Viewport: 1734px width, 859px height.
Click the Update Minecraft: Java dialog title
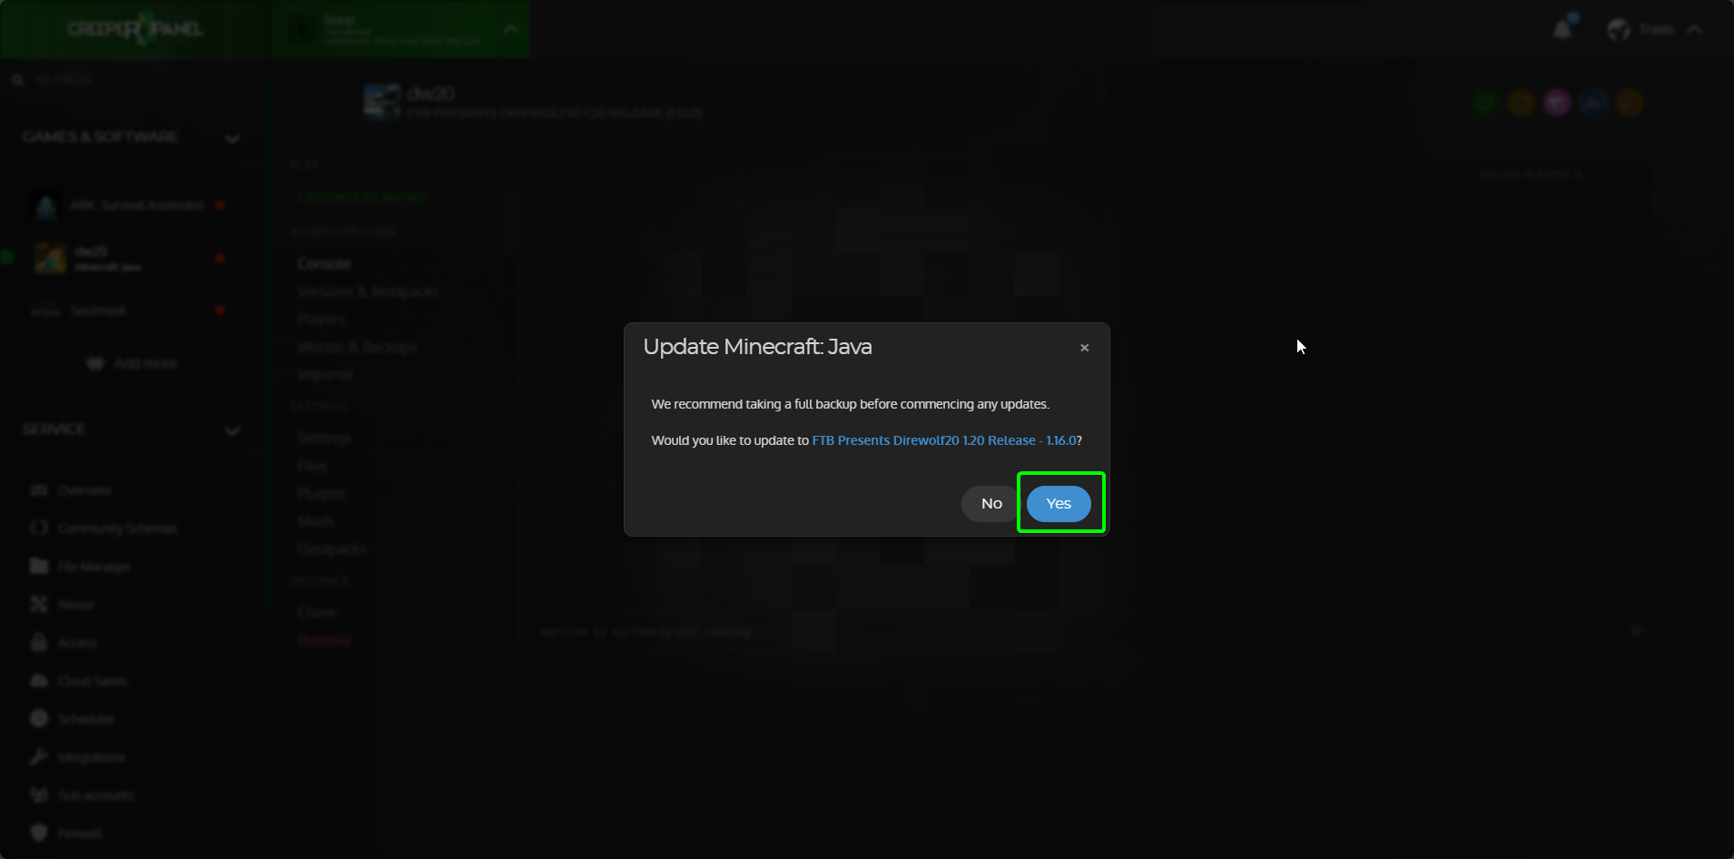point(757,347)
